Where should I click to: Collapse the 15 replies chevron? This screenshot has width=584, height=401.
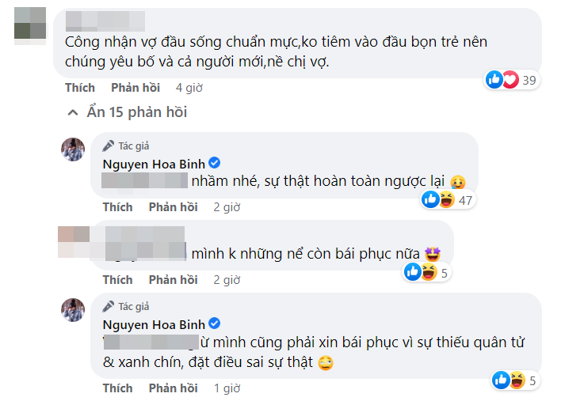click(73, 112)
